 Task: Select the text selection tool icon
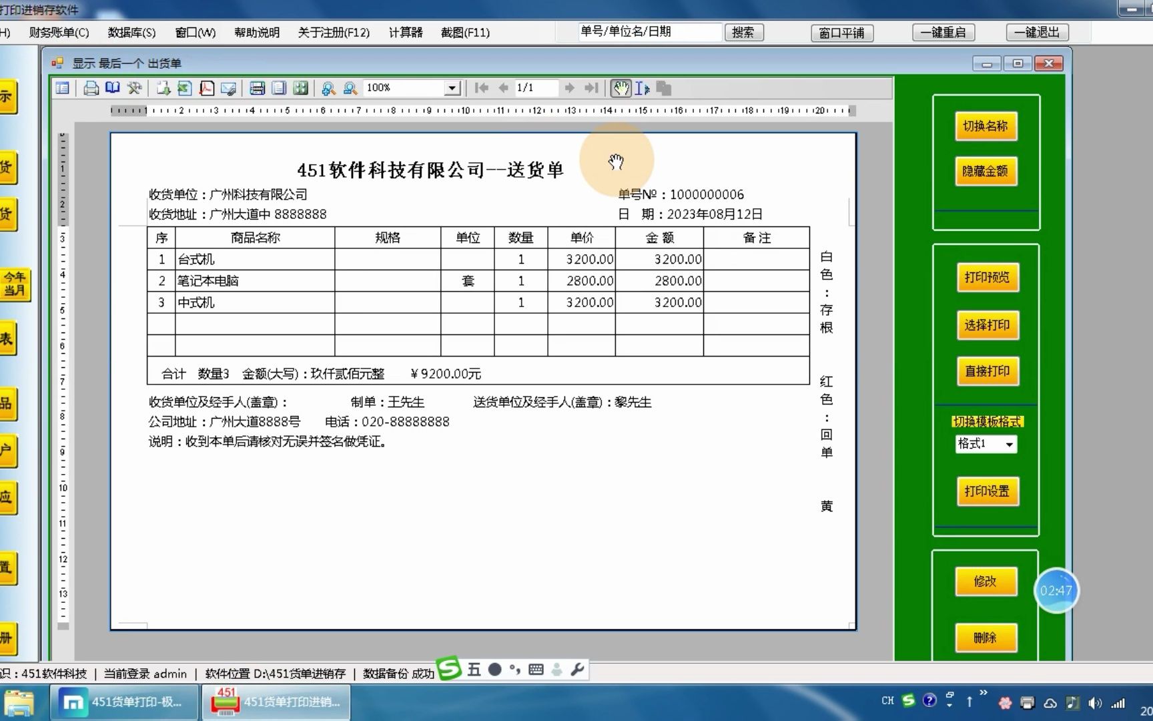click(x=641, y=87)
